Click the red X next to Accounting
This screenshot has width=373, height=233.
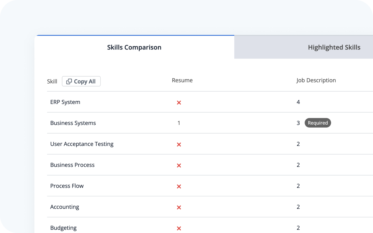[x=179, y=207]
